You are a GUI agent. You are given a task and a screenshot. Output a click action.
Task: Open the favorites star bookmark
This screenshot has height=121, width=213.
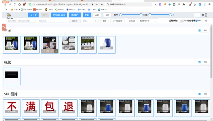point(14,9)
